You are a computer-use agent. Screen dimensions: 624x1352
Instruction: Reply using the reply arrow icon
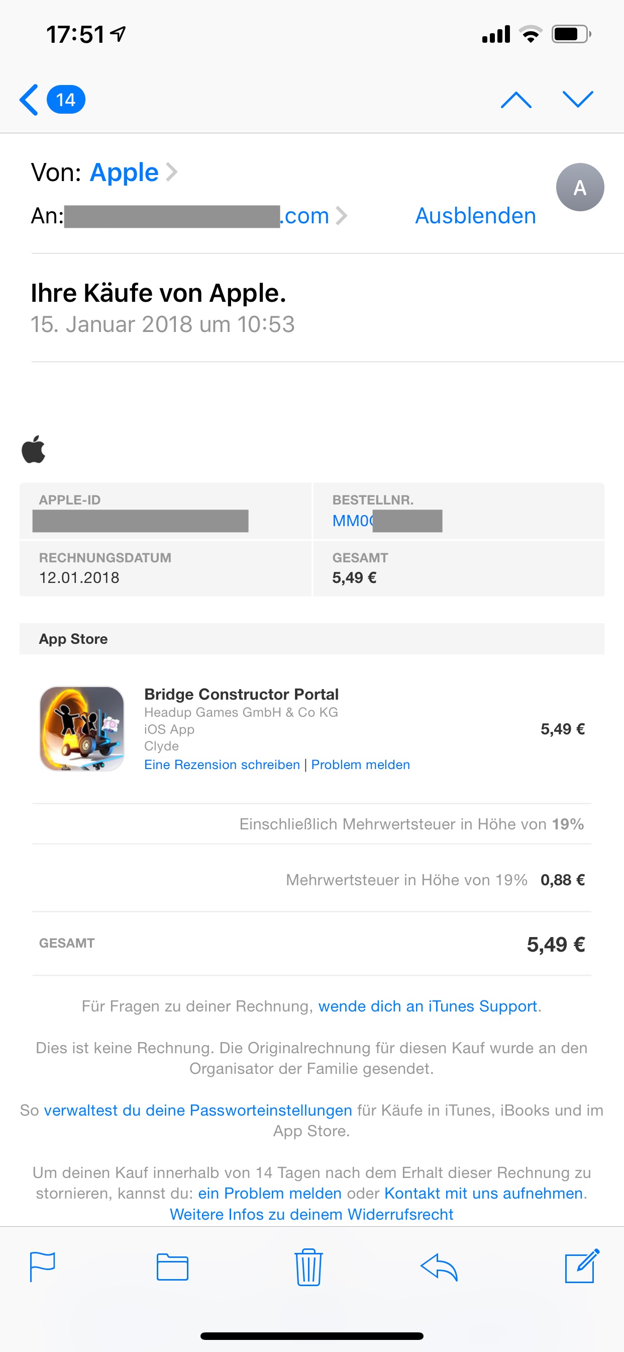coord(439,1267)
